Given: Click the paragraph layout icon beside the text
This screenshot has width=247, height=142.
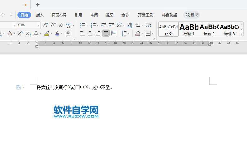Looking at the screenshot, I should (x=18, y=87).
